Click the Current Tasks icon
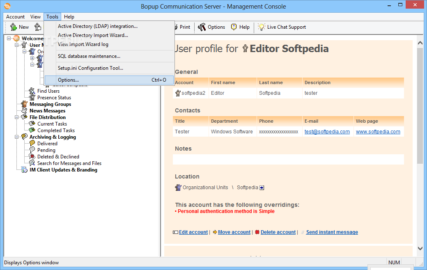This screenshot has width=427, height=270. [x=32, y=124]
